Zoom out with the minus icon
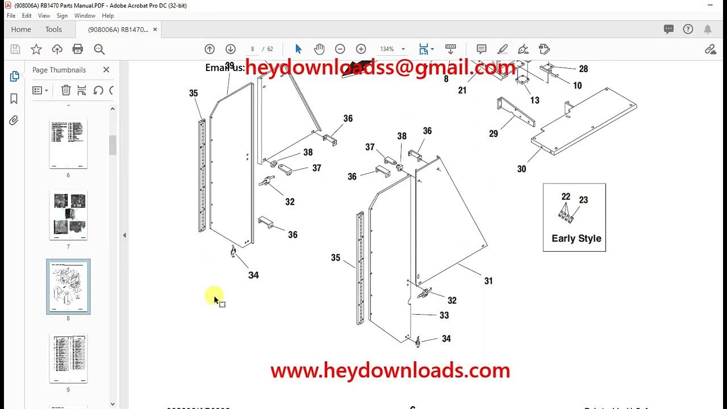Screen dimensions: 727x409 click(340, 49)
